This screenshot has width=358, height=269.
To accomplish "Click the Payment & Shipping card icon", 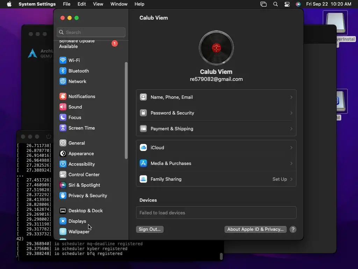I will [x=143, y=129].
